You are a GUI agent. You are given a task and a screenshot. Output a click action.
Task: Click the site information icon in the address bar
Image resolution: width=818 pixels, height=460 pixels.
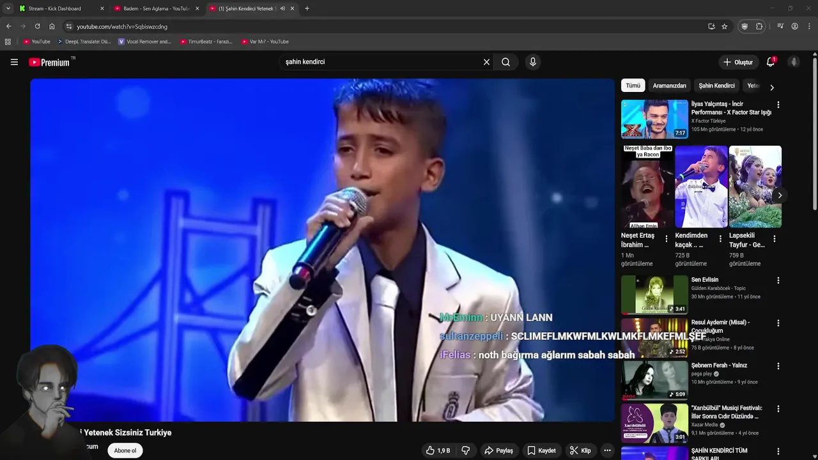69,26
